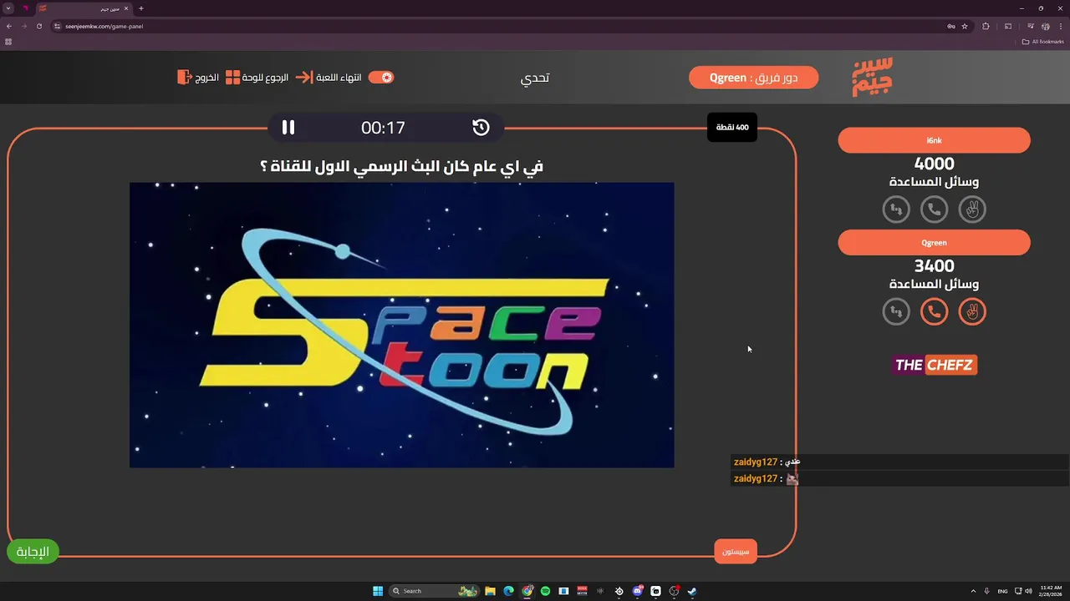
Task: Click the grid icon beside الرجوع للوحة
Action: pos(233,77)
